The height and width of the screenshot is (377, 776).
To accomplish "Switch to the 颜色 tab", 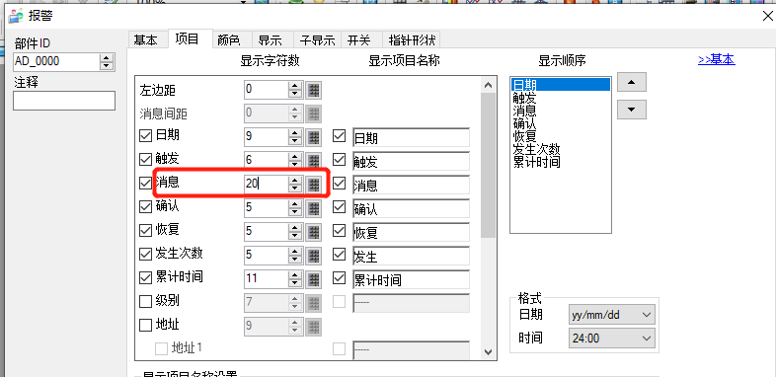I will point(231,40).
